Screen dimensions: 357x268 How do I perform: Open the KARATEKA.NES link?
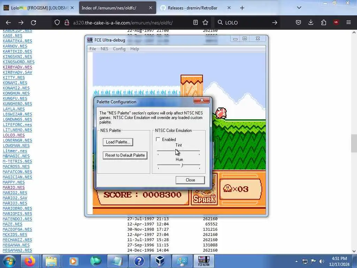tap(17, 41)
